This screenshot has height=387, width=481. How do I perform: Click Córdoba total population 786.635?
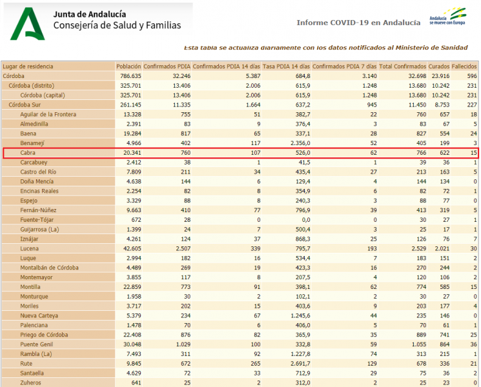click(130, 76)
